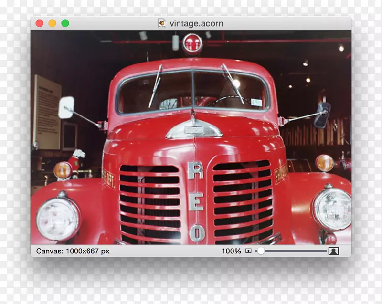Click the dark side mirror on the right
This screenshot has height=304, width=382.
point(322,115)
